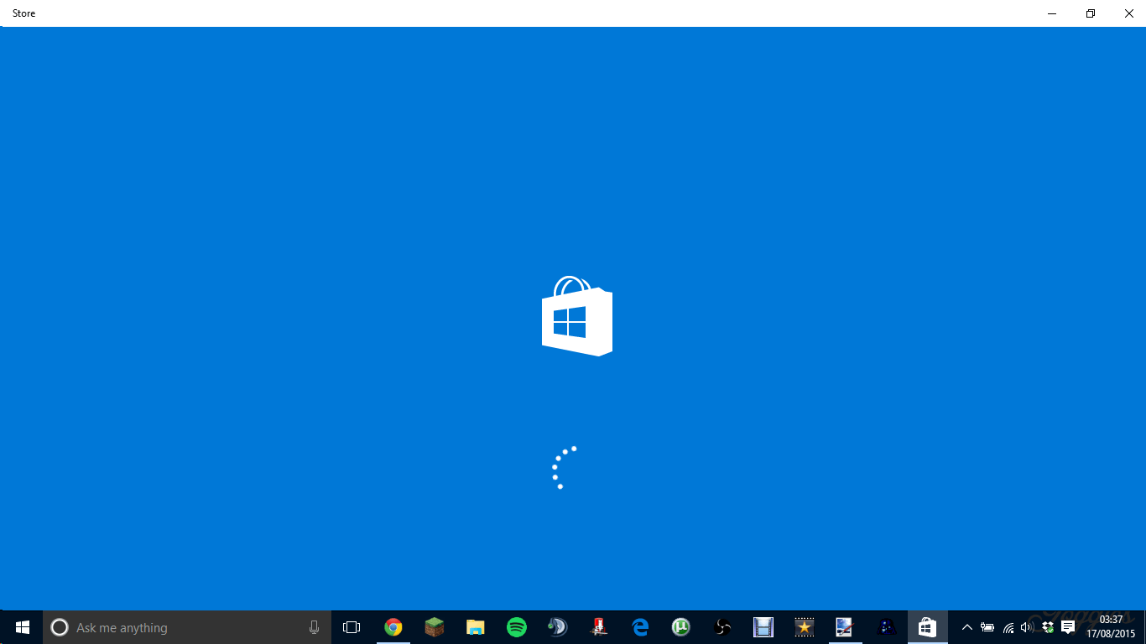Viewport: 1146px width, 644px height.
Task: Open the Dropbox tray icon
Action: coord(1048,627)
